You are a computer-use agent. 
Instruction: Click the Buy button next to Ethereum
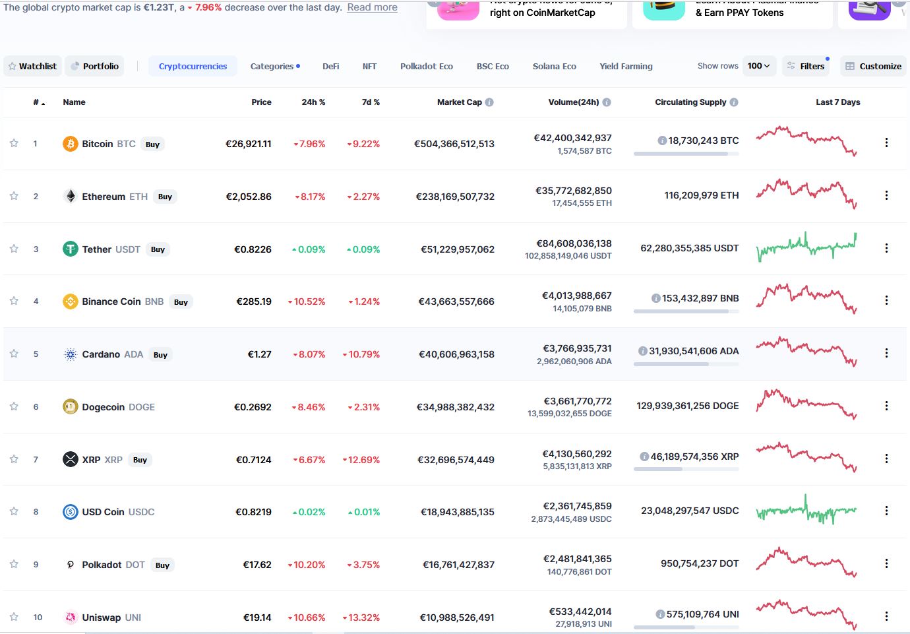pyautogui.click(x=165, y=197)
